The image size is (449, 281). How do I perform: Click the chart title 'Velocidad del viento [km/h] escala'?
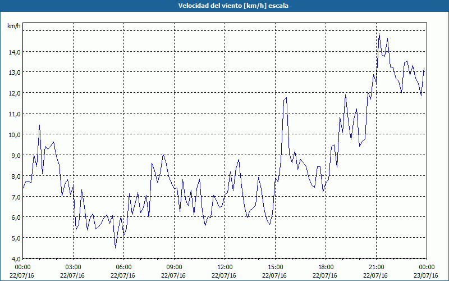pyautogui.click(x=233, y=6)
